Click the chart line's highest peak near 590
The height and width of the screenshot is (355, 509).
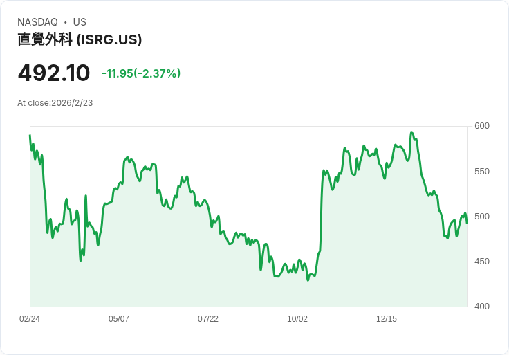411,133
